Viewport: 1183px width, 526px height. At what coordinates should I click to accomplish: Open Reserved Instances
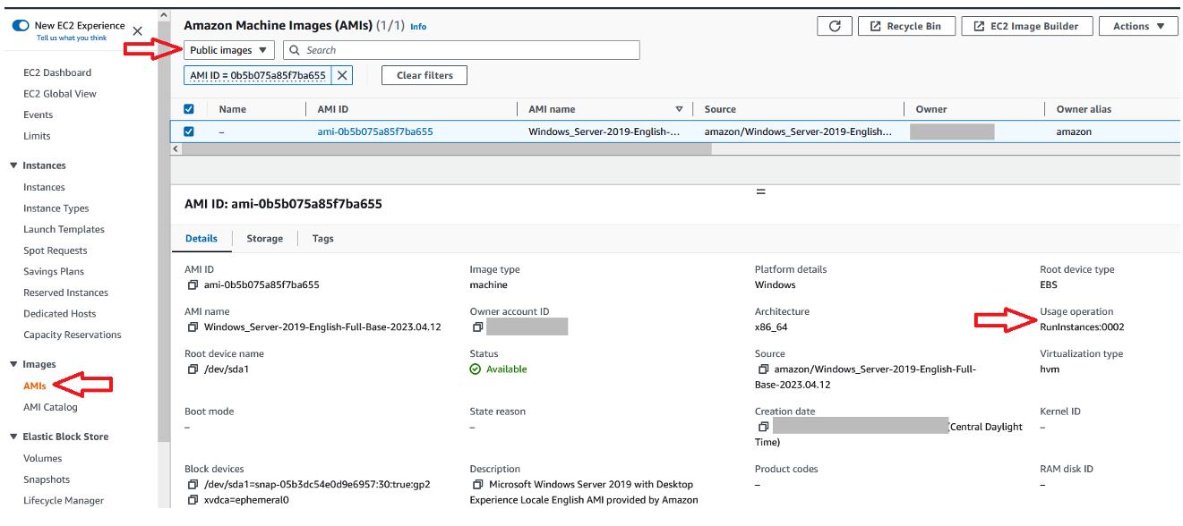tap(65, 293)
